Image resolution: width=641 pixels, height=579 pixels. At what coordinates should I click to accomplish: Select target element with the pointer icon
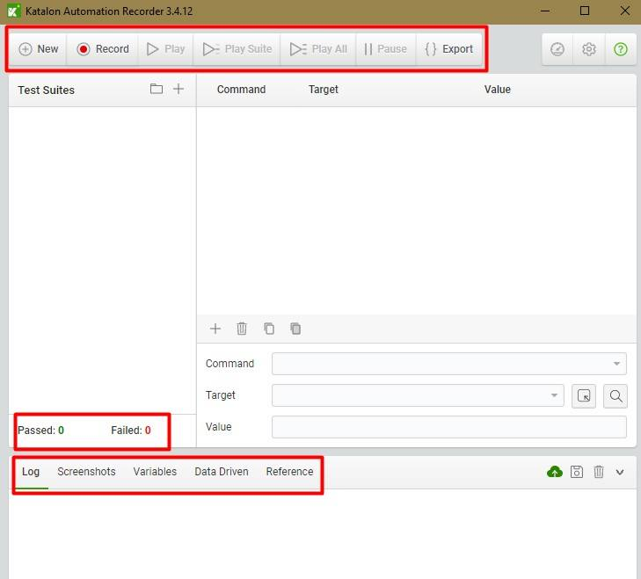coord(584,395)
